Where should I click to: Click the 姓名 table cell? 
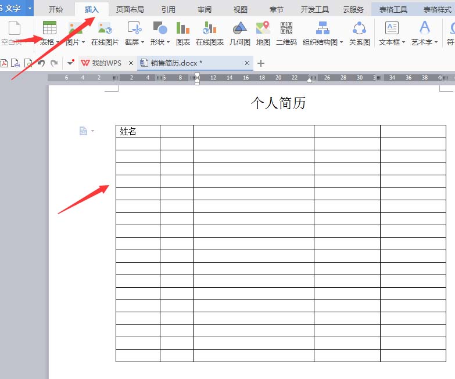click(x=138, y=131)
